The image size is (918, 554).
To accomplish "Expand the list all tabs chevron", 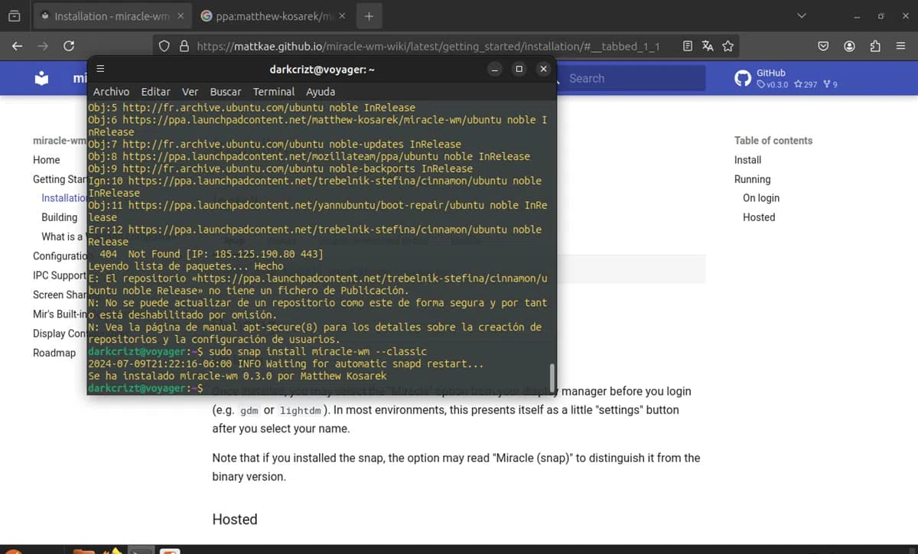I will tap(802, 15).
